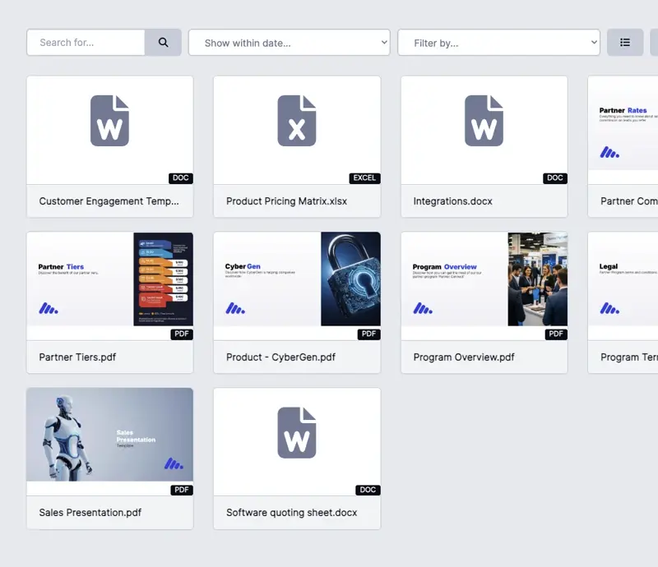The image size is (658, 567).
Task: Open Product - CyberGen.pdf title link
Action: tap(280, 357)
